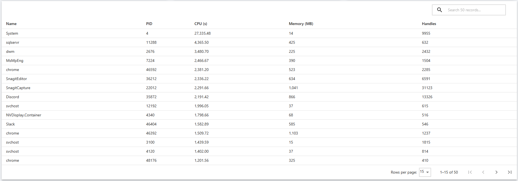Select the Slack process row
The height and width of the screenshot is (181, 518).
259,124
